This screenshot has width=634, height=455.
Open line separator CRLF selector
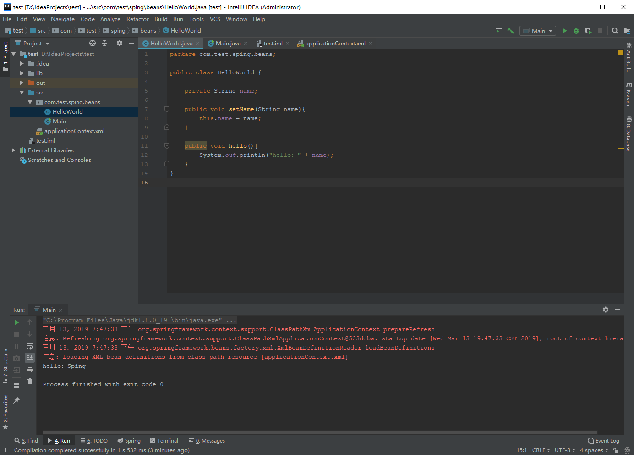coord(541,450)
